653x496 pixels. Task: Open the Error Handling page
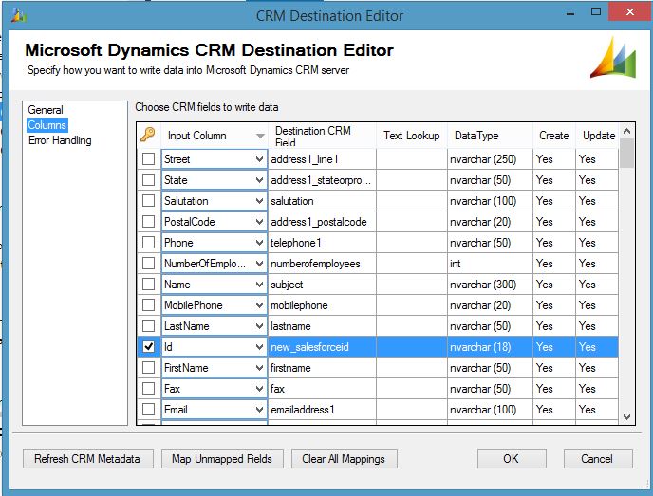click(x=60, y=140)
